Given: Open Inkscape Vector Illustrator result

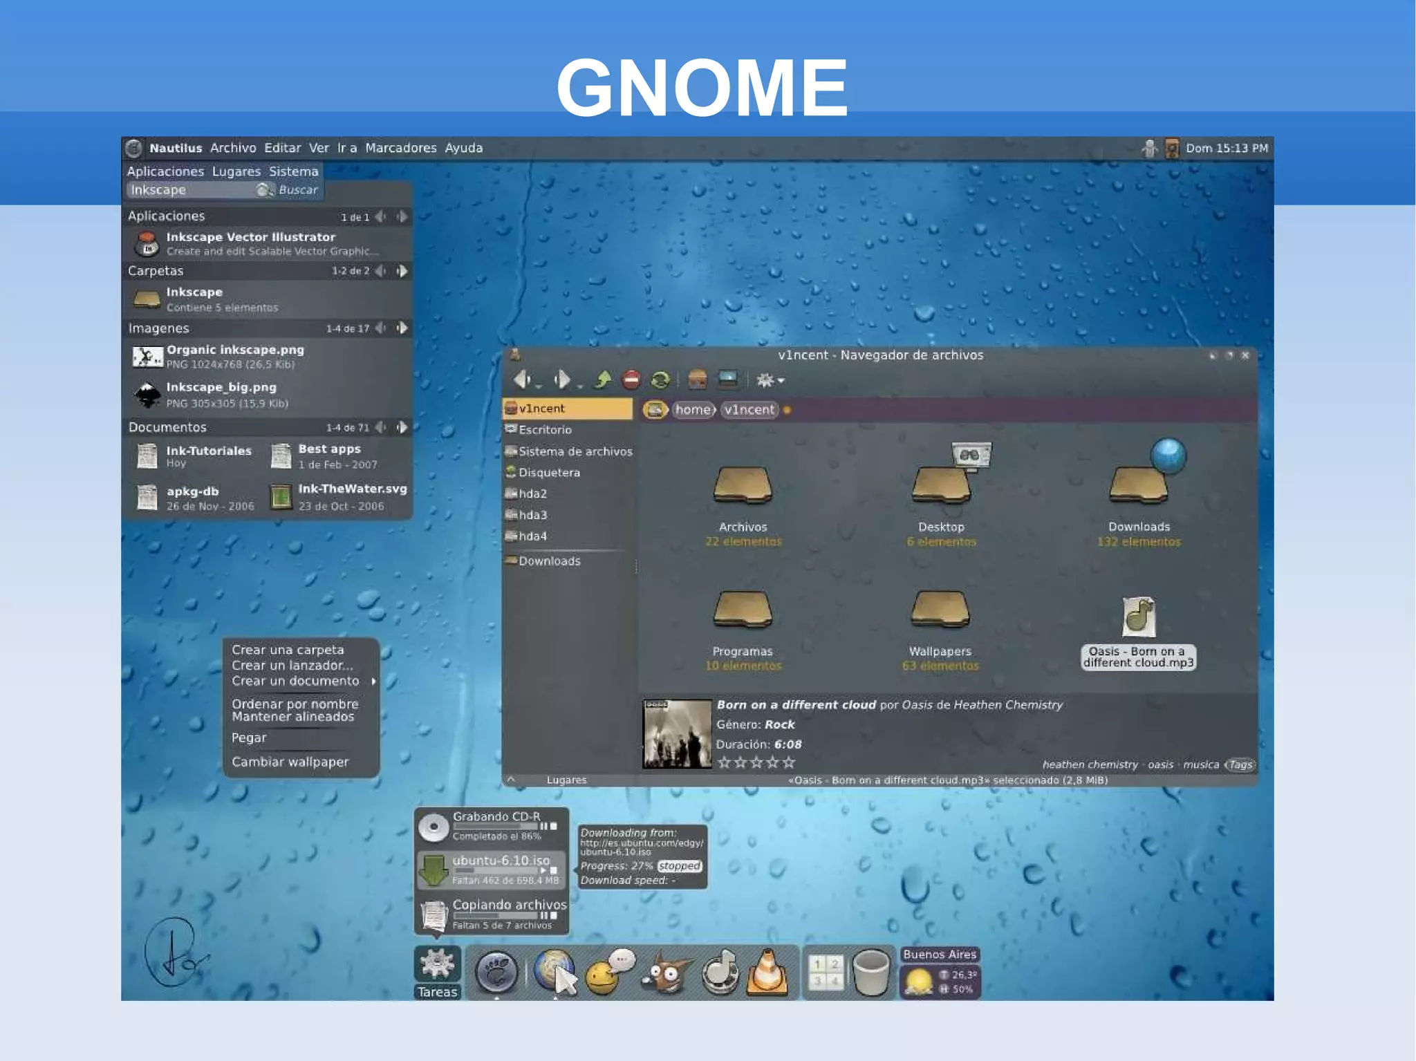Looking at the screenshot, I should (267, 243).
